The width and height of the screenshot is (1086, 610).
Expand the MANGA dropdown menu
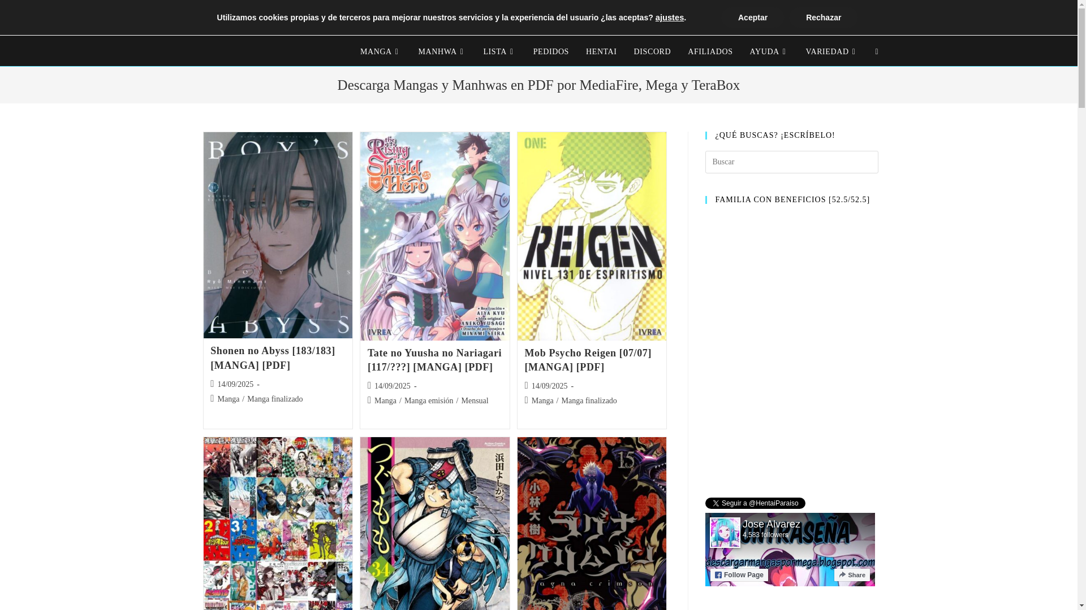point(380,51)
